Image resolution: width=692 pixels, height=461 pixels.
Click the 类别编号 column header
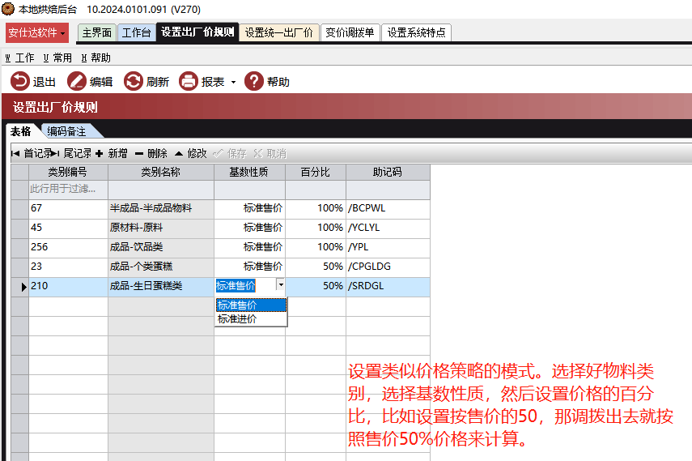click(68, 172)
